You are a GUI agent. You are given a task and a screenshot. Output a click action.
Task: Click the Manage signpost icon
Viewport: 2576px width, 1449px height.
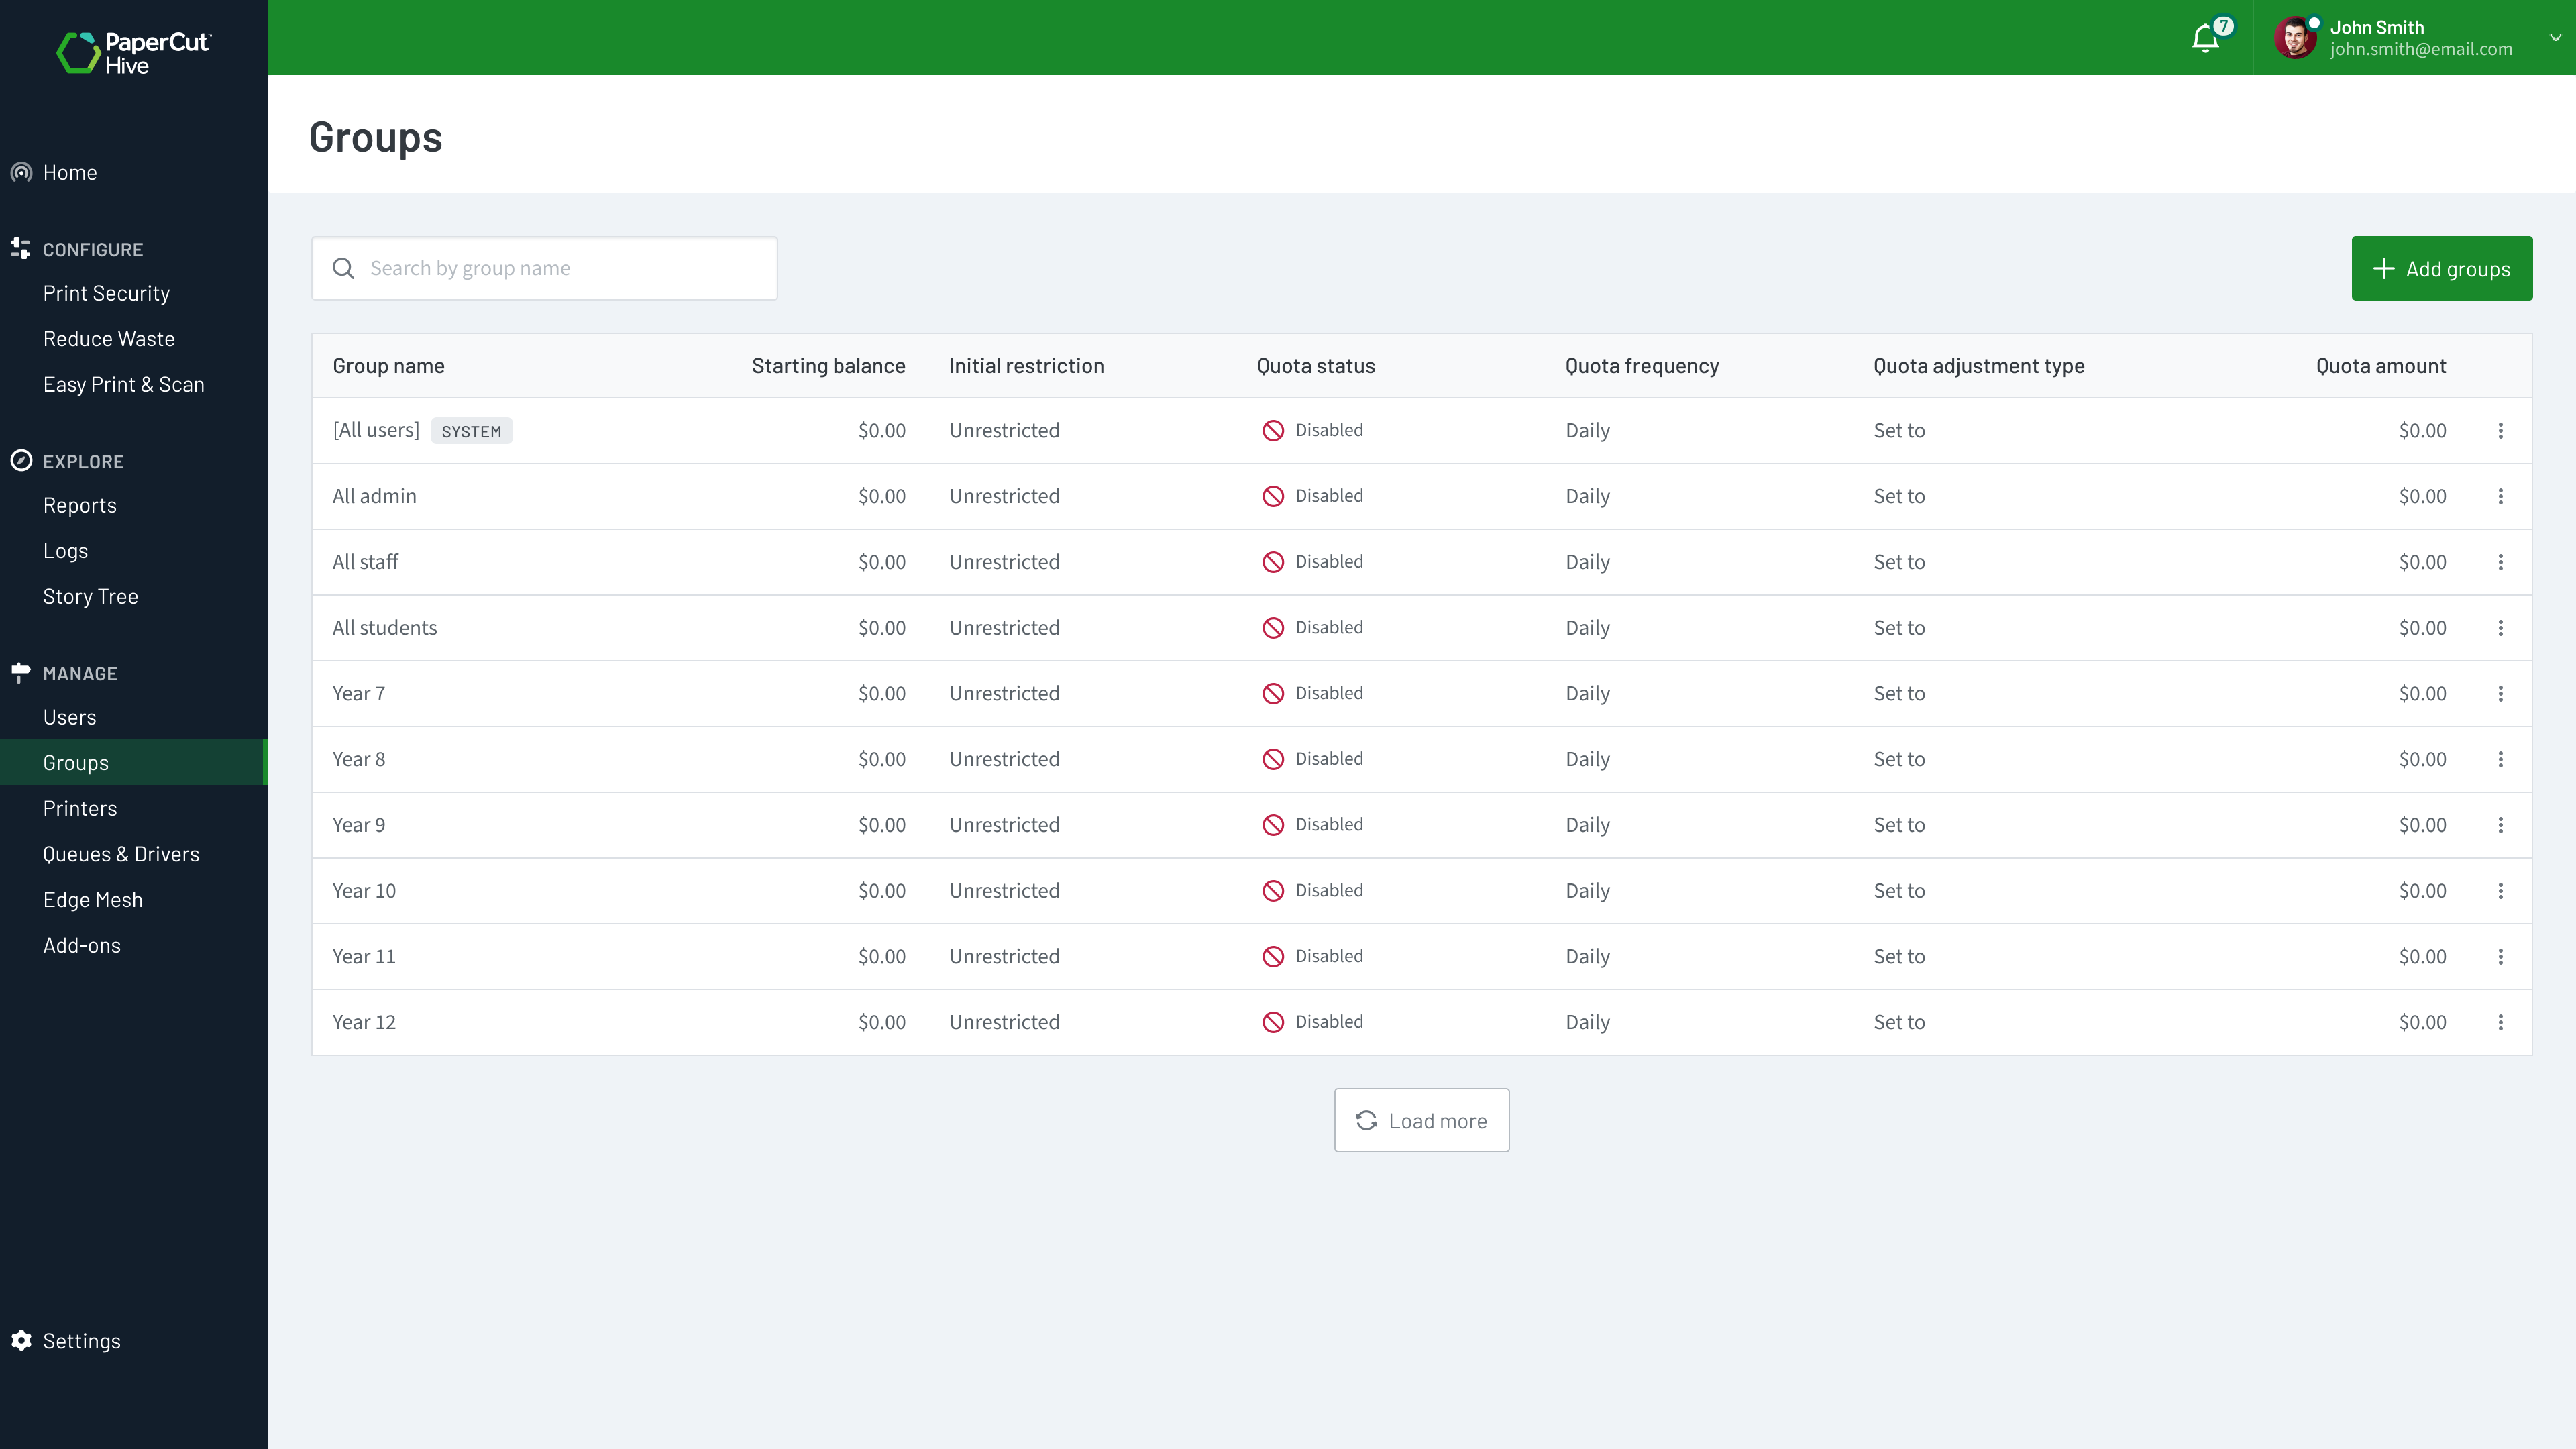coord(20,673)
